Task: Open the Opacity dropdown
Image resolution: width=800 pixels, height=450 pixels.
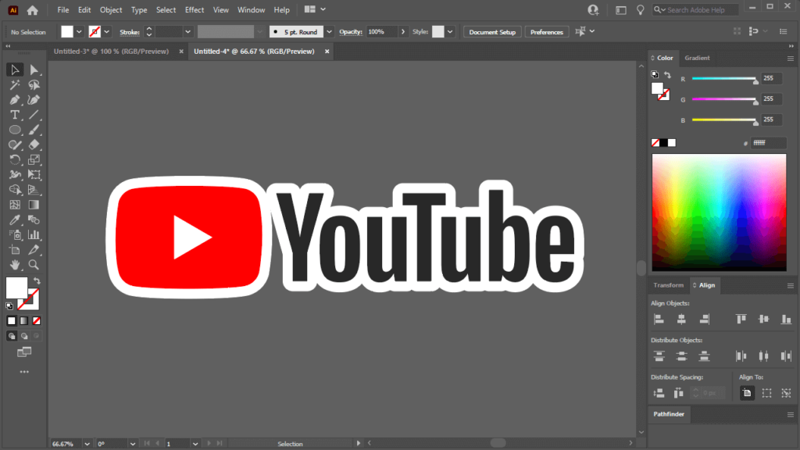Action: (405, 32)
